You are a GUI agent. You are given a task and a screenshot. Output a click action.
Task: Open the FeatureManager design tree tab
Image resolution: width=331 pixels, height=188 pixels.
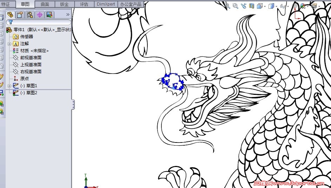[10, 15]
